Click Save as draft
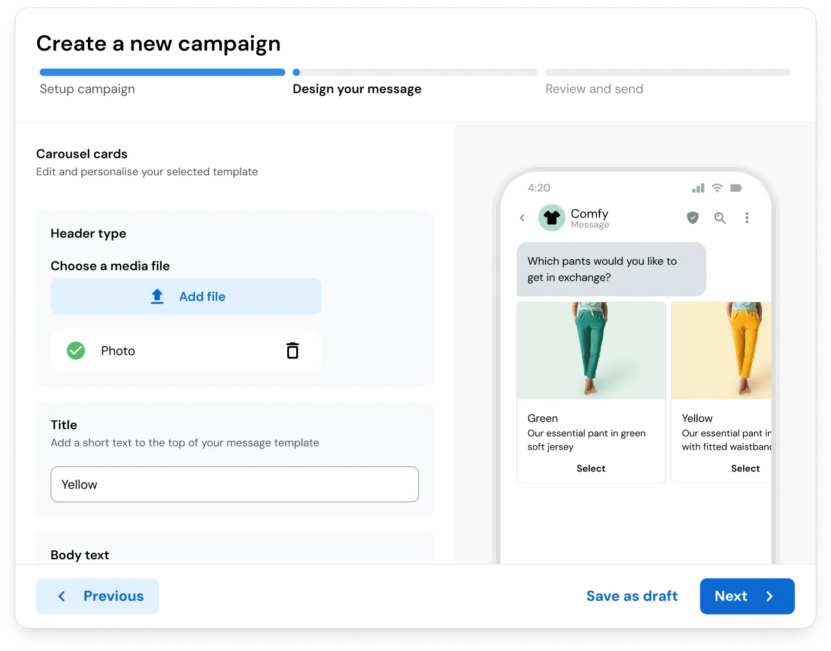 (x=632, y=596)
